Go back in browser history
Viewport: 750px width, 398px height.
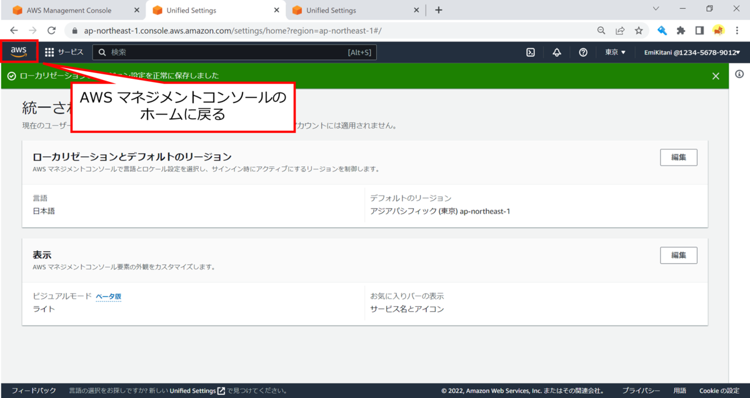coord(14,30)
